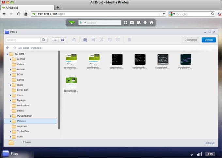Expand the DCIM folder tree node
The height and width of the screenshot is (158, 222).
(x=10, y=74)
